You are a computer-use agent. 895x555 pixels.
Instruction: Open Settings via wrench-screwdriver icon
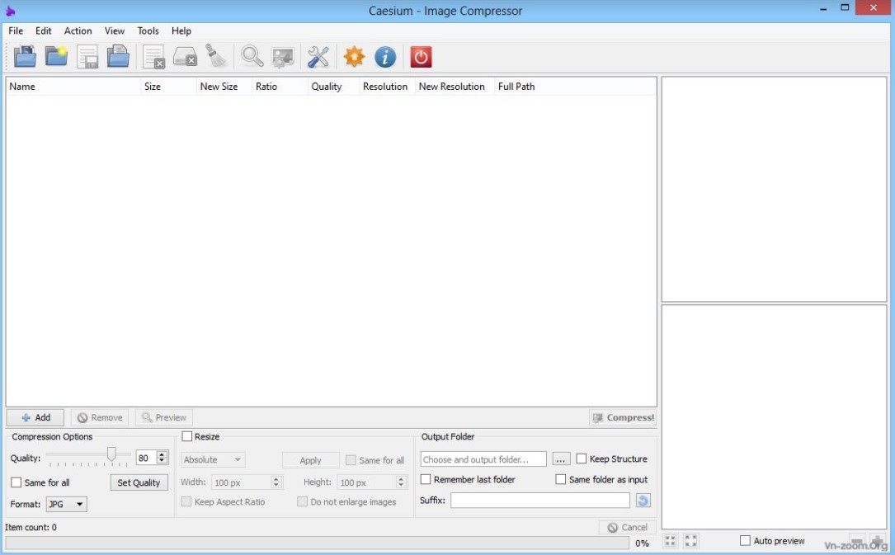coord(318,56)
